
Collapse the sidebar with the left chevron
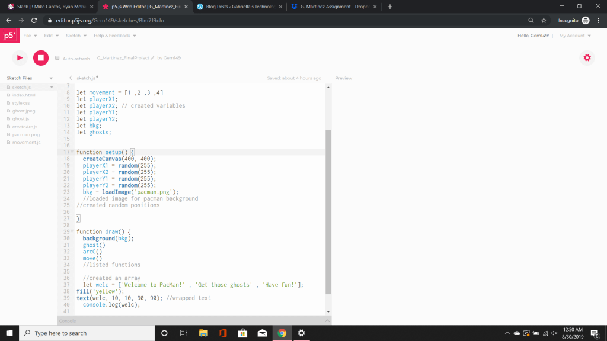pos(71,78)
